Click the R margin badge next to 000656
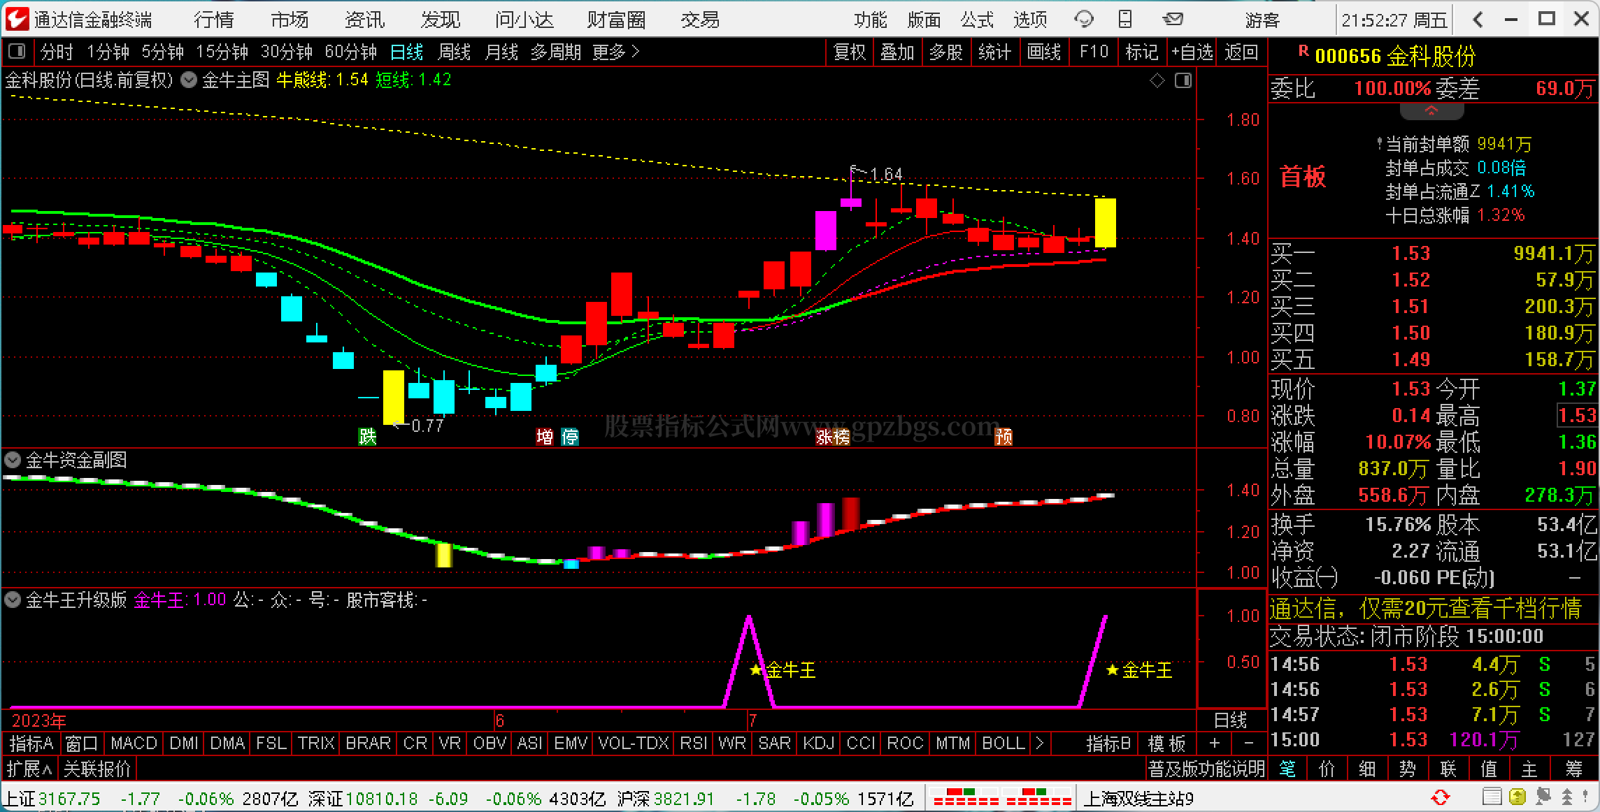Viewport: 1600px width, 812px height. point(1303,50)
